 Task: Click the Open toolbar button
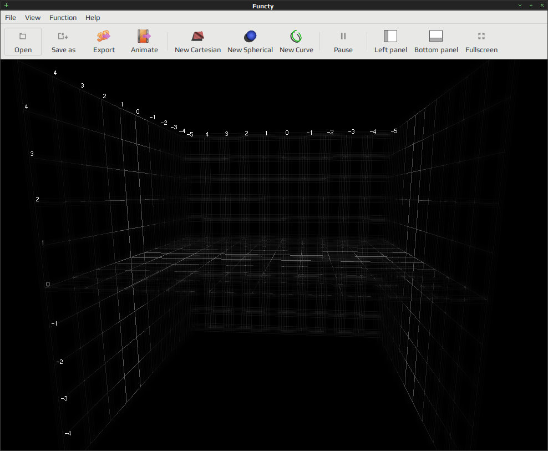pos(23,42)
